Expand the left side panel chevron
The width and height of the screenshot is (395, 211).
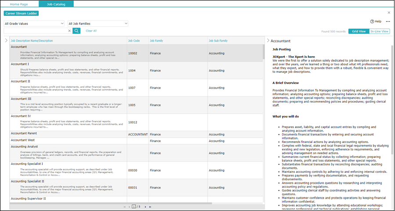pos(6,40)
